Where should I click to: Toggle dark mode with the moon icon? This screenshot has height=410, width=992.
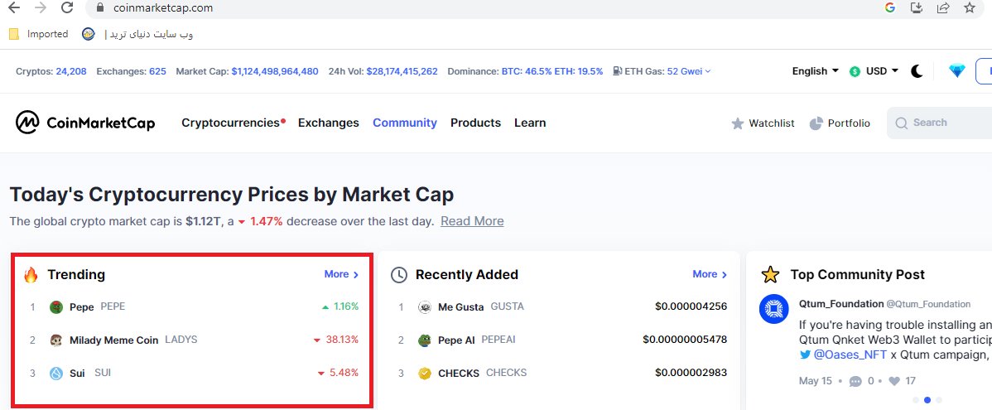pos(917,71)
